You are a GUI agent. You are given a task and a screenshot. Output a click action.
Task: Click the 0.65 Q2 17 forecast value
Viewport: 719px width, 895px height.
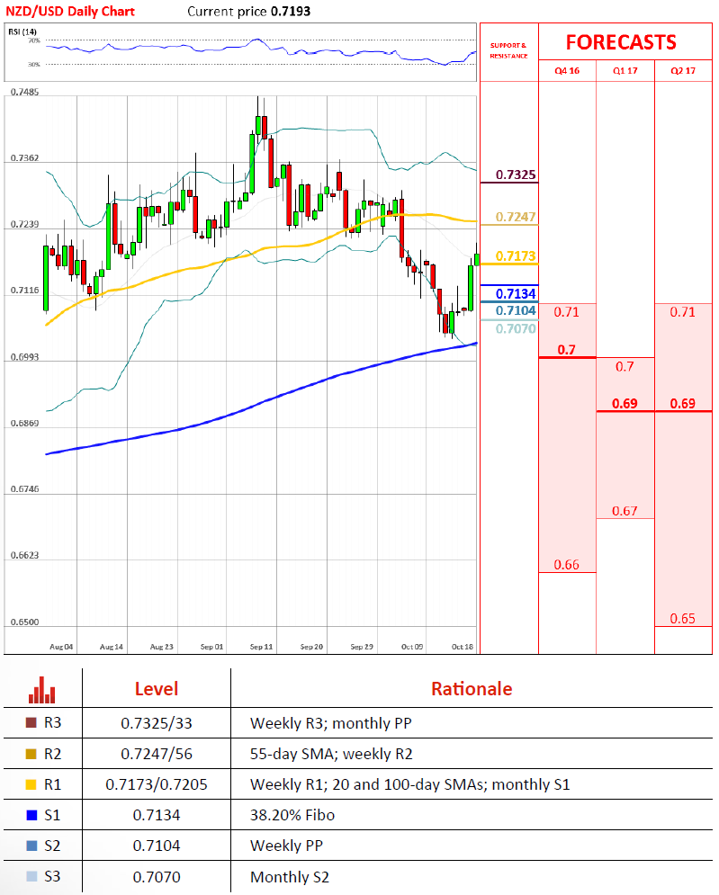tap(682, 619)
